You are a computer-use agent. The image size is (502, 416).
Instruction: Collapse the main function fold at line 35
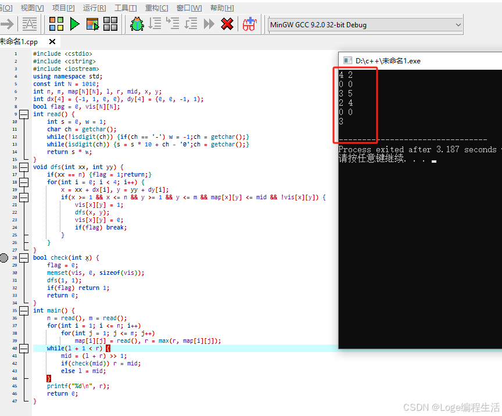point(24,311)
